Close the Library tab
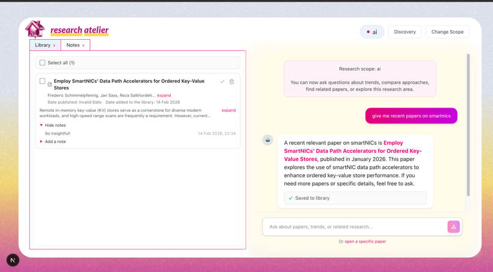 pyautogui.click(x=54, y=46)
